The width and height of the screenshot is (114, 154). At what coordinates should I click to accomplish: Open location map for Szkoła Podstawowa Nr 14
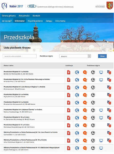click(x=69, y=148)
